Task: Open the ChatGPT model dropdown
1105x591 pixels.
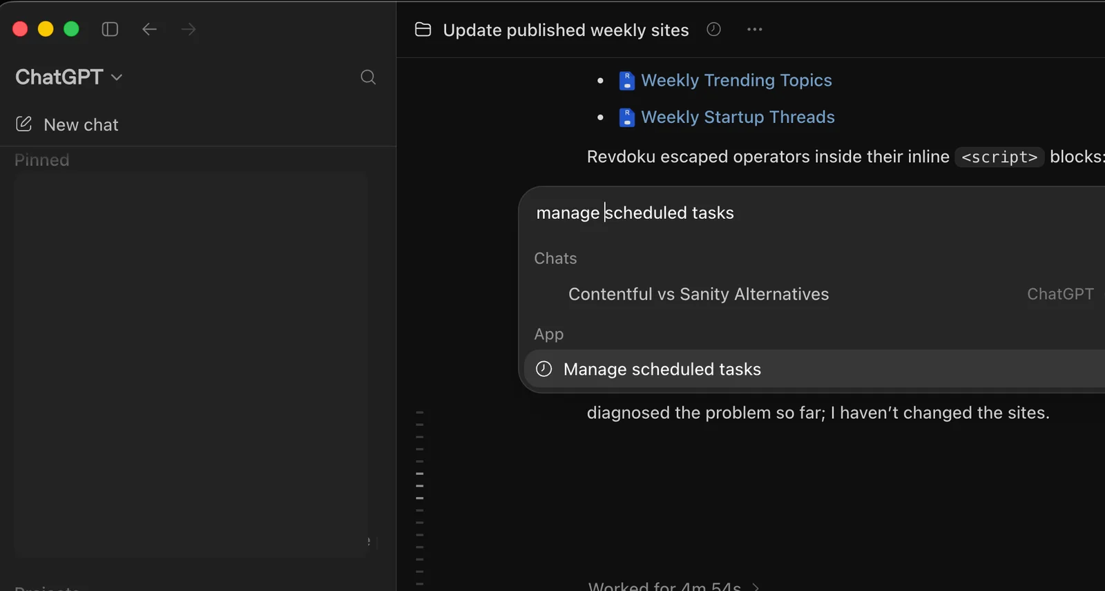Action: point(69,77)
